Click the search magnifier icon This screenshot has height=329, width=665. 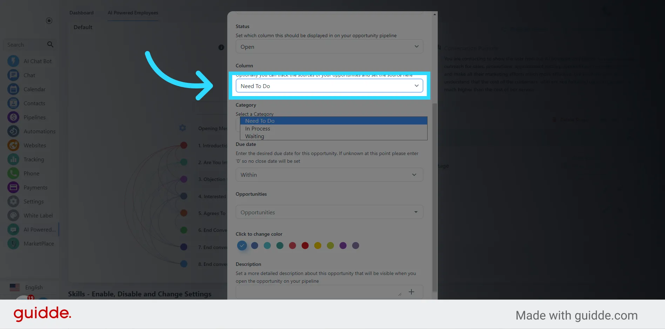50,45
